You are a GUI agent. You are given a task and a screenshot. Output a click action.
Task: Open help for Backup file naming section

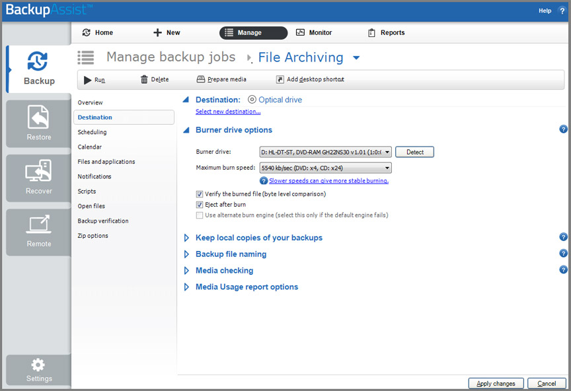coord(563,254)
